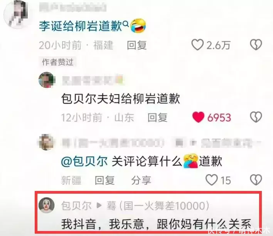
Task: Open the top commenter's blurred avatar
Action: pos(16,14)
